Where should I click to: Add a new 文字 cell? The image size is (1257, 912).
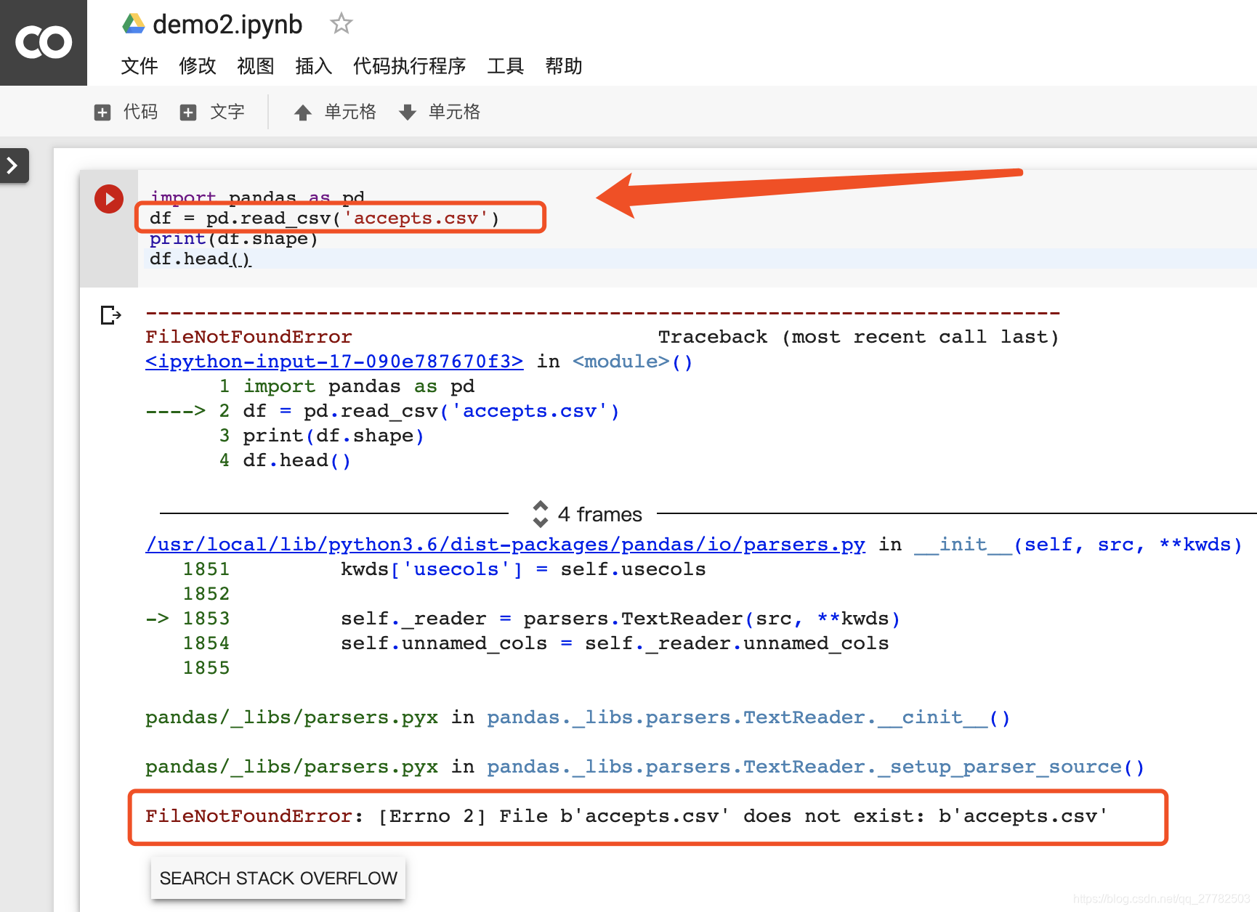tap(213, 112)
